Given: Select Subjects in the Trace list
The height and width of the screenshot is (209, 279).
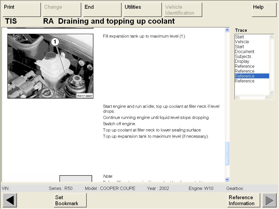Looking at the screenshot, I should click(243, 56).
